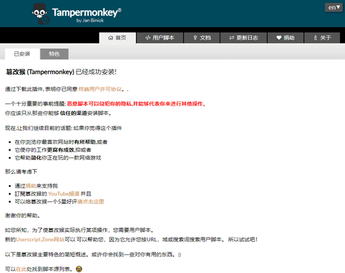
Task: Click the bullet mentioning 更富有成效
Action: pyautogui.click(x=53, y=150)
